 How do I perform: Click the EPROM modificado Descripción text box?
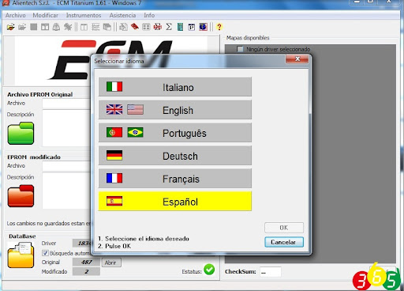coord(66,191)
